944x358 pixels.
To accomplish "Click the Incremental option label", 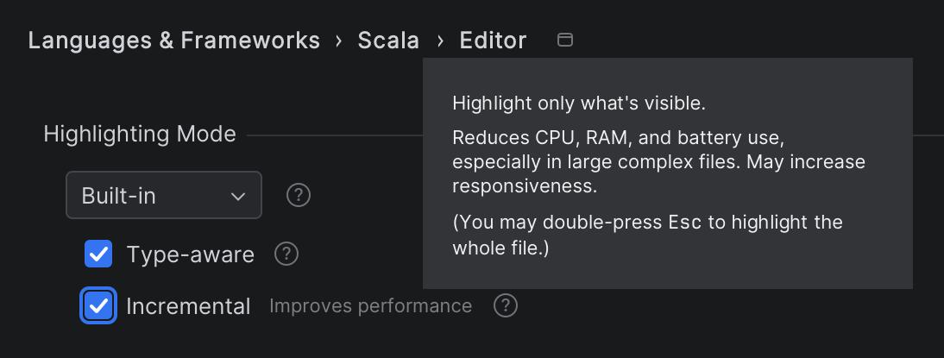I will pyautogui.click(x=188, y=306).
